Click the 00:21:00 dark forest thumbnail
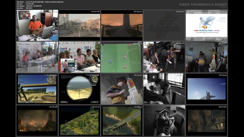 206,120
